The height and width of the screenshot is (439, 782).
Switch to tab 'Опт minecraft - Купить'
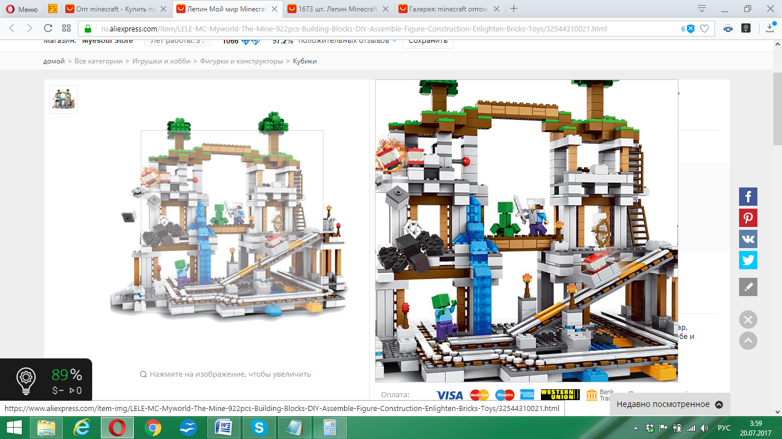click(117, 9)
